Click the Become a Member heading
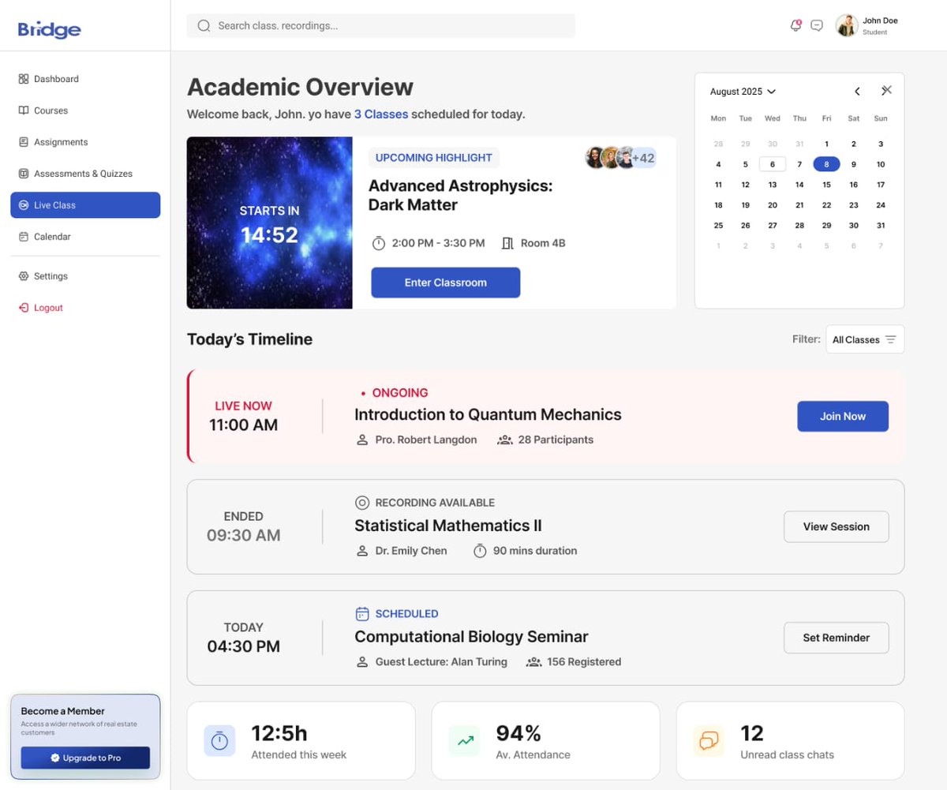The image size is (947, 790). coord(62,711)
